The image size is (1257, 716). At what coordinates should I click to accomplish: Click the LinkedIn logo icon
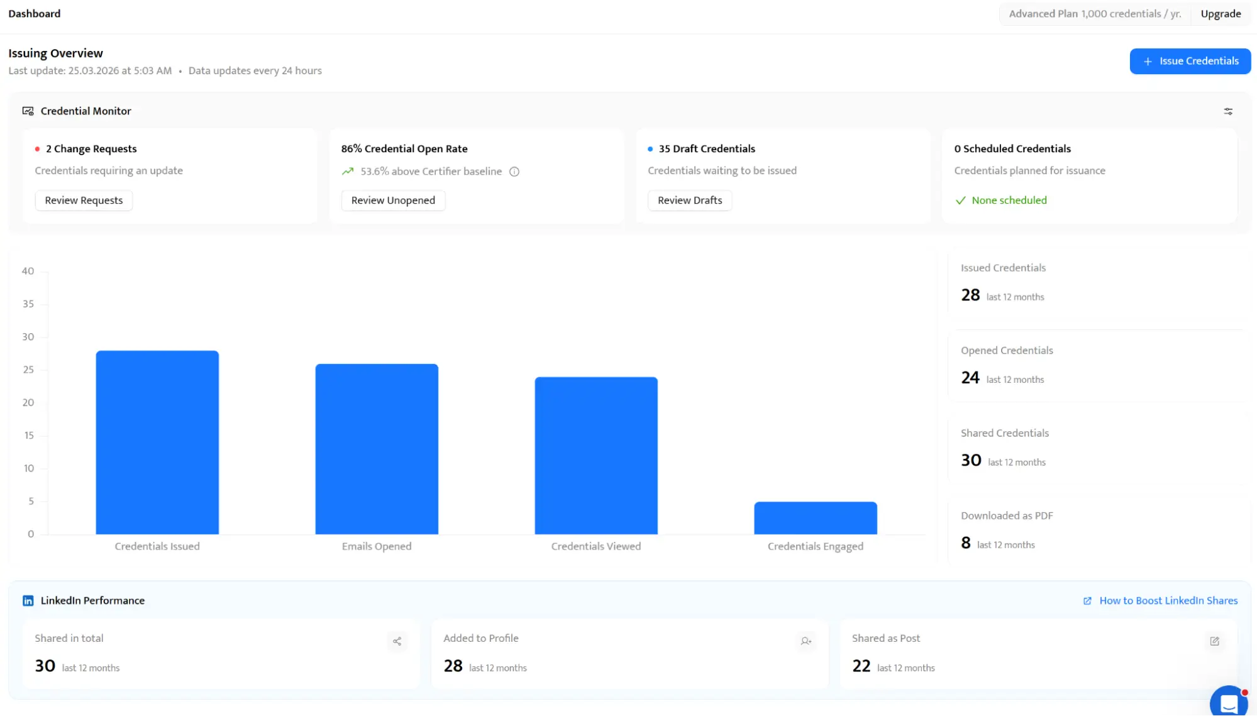pos(28,601)
